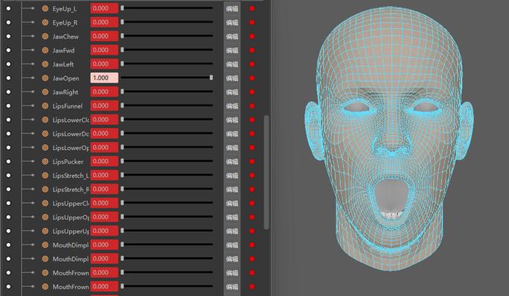Set a key with JawRight red dot
509x296 pixels.
tap(252, 92)
